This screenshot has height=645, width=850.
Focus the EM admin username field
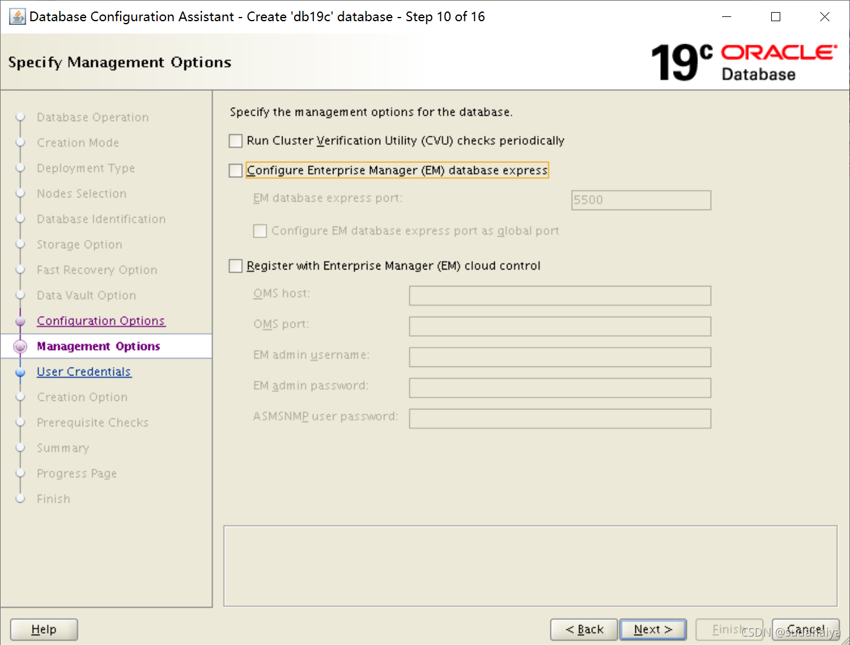coord(560,357)
